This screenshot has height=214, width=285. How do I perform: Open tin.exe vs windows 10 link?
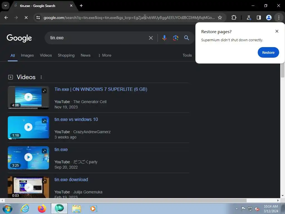click(76, 119)
